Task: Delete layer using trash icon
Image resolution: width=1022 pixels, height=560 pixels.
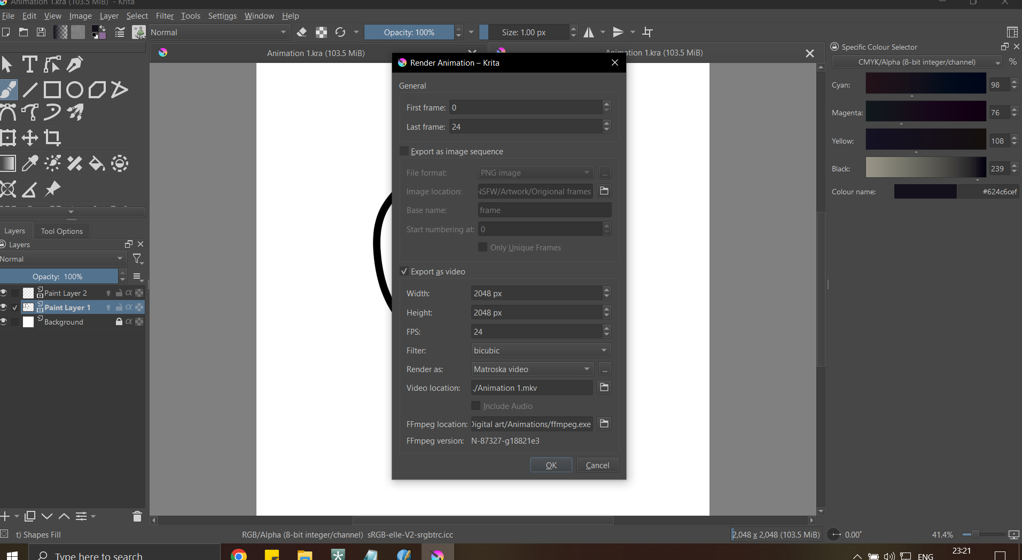Action: [137, 516]
